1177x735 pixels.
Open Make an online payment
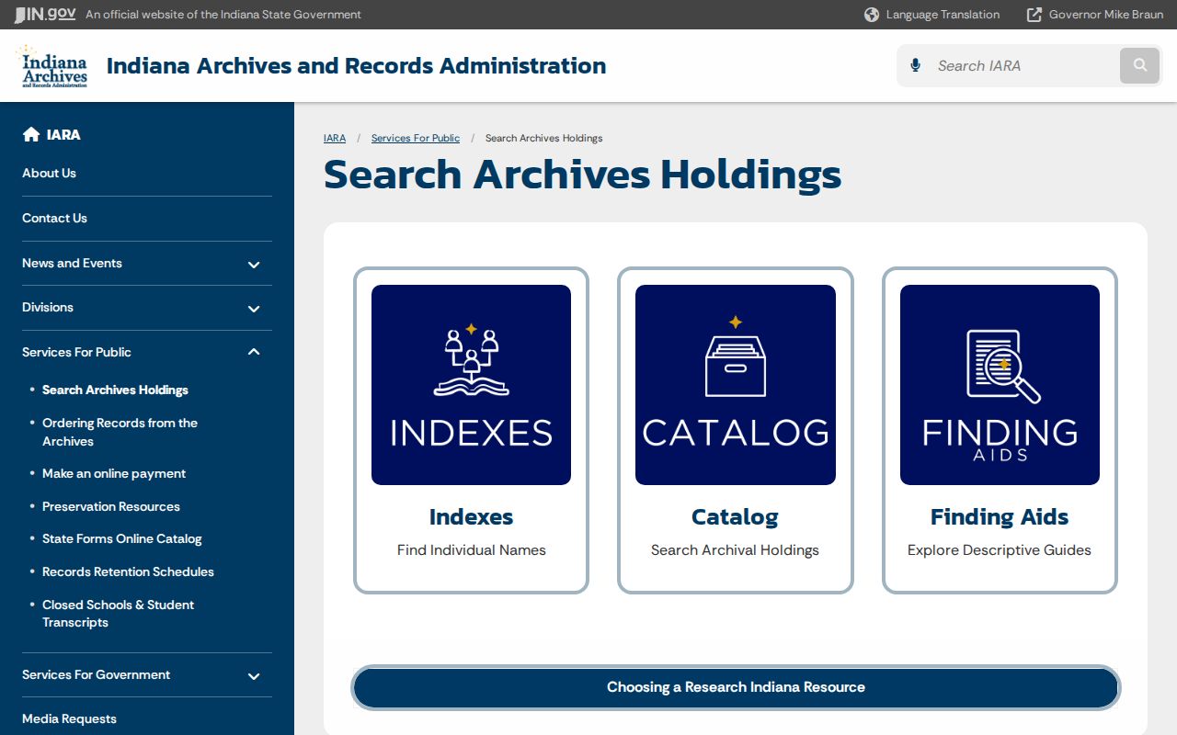114,473
